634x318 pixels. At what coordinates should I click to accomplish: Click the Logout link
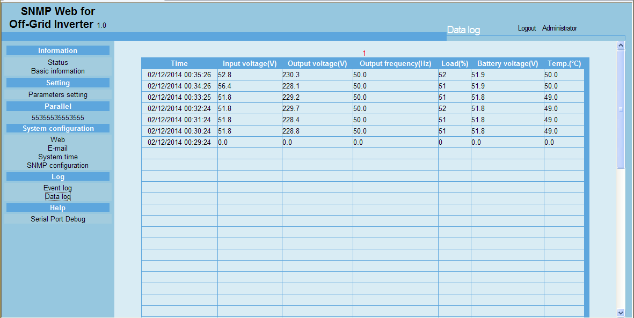click(x=527, y=28)
